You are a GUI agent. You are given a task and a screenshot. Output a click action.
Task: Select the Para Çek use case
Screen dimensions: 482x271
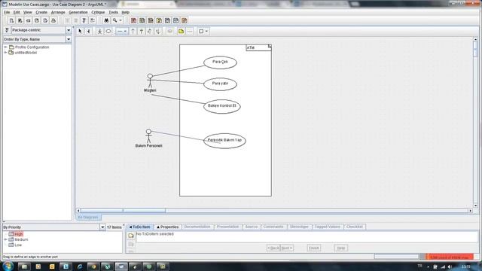pyautogui.click(x=220, y=62)
